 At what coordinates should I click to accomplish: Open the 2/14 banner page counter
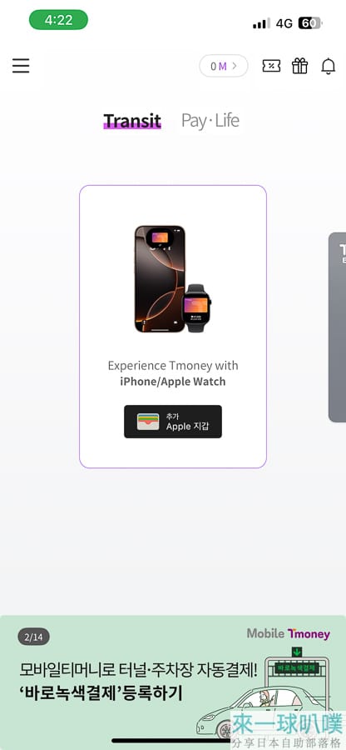[34, 637]
